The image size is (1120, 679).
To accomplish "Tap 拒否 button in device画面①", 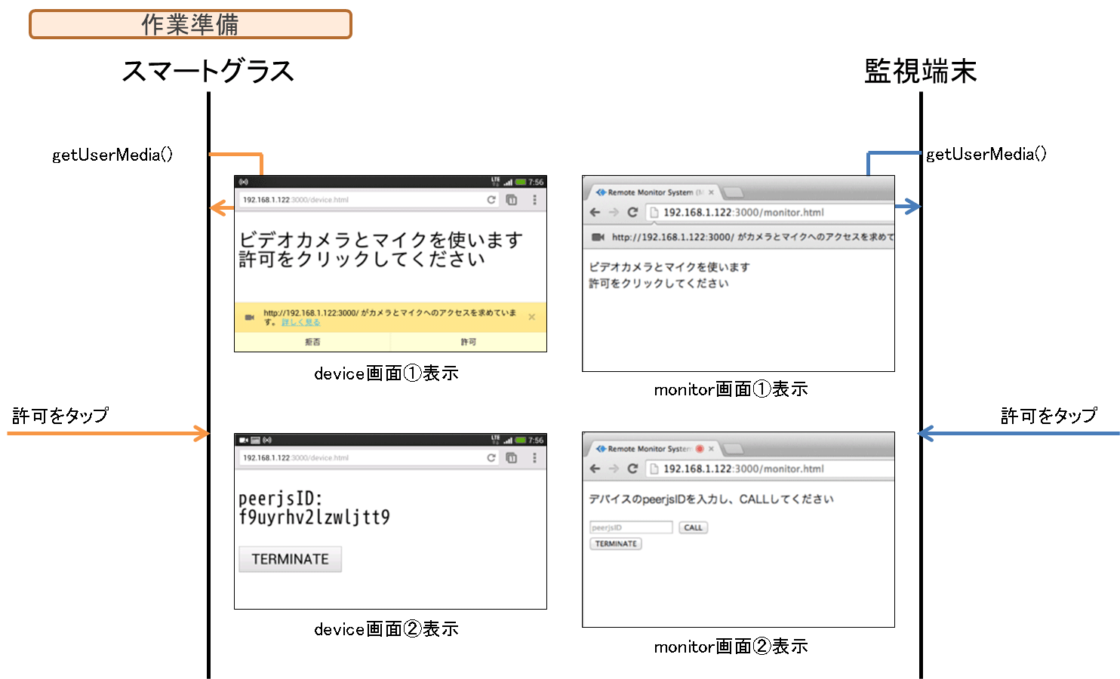I will pyautogui.click(x=312, y=342).
